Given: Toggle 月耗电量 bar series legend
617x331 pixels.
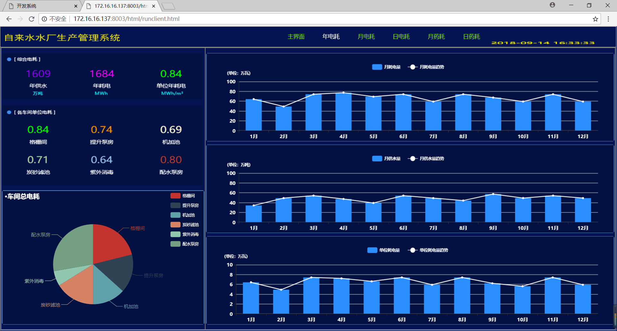Looking at the screenshot, I should (386, 67).
